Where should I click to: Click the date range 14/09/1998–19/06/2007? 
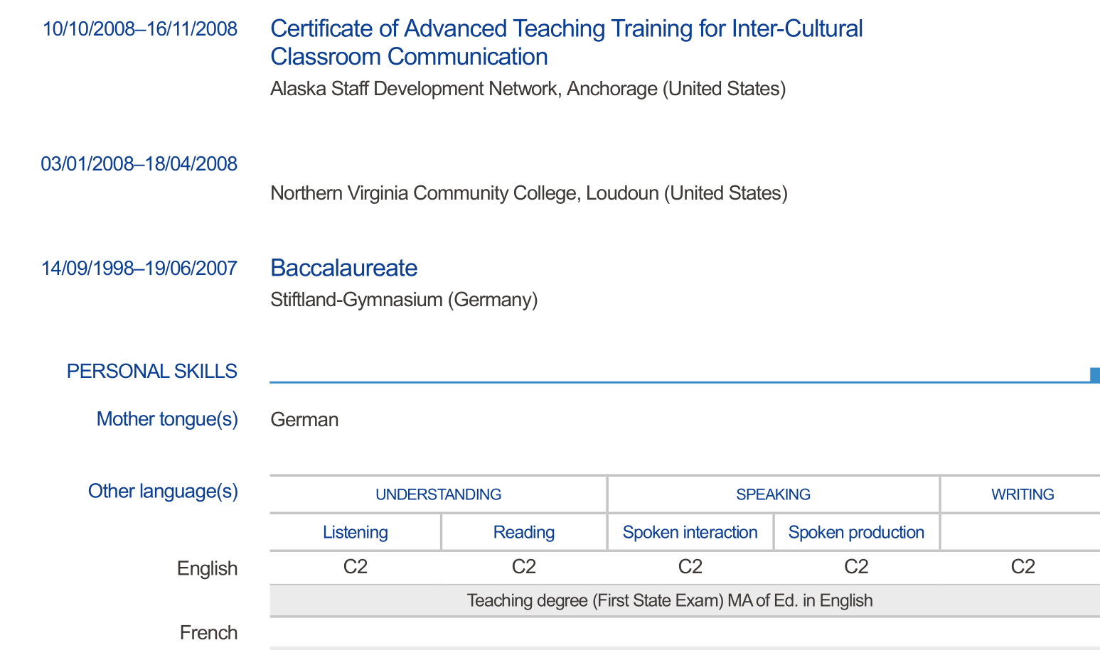point(139,269)
